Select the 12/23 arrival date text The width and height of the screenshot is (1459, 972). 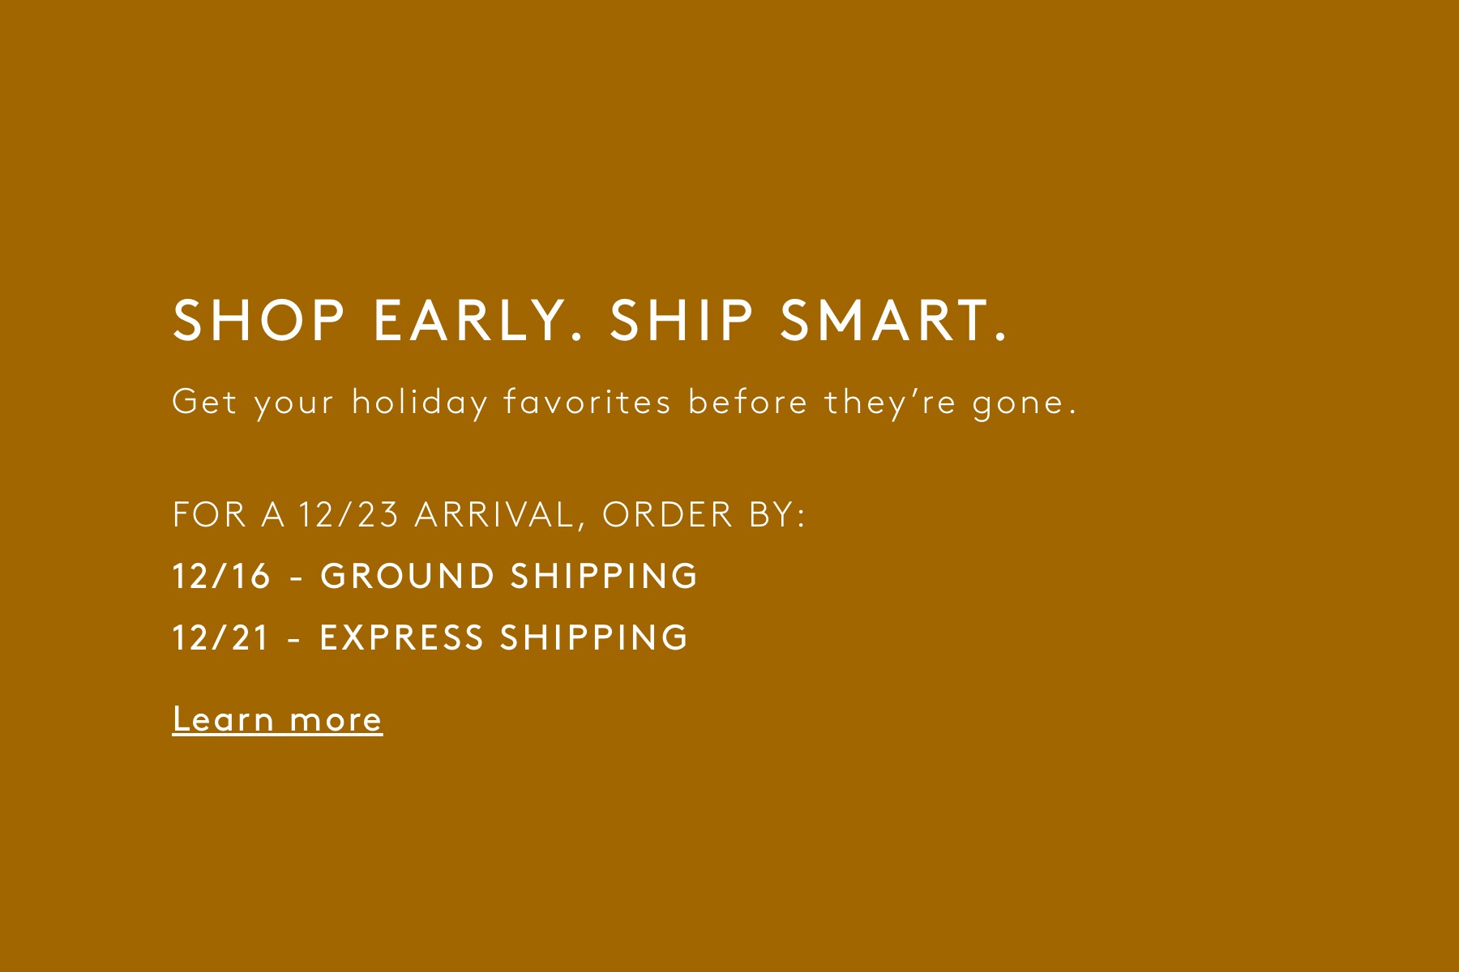tap(349, 515)
